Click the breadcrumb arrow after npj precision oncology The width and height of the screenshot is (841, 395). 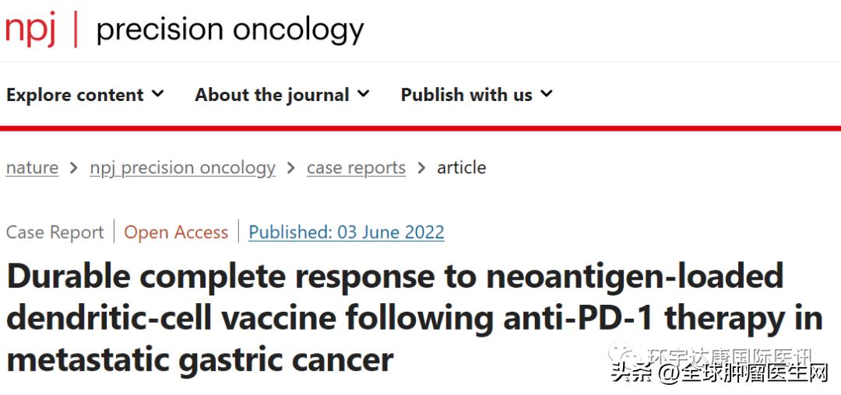291,168
